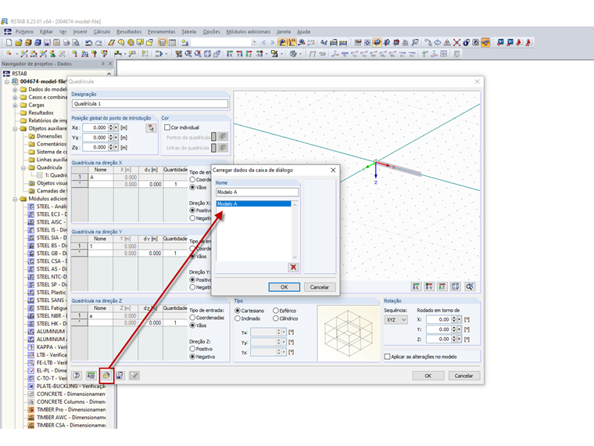This screenshot has height=446, width=594.
Task: Collapse the Quadrícula tree node
Action: tap(23, 167)
